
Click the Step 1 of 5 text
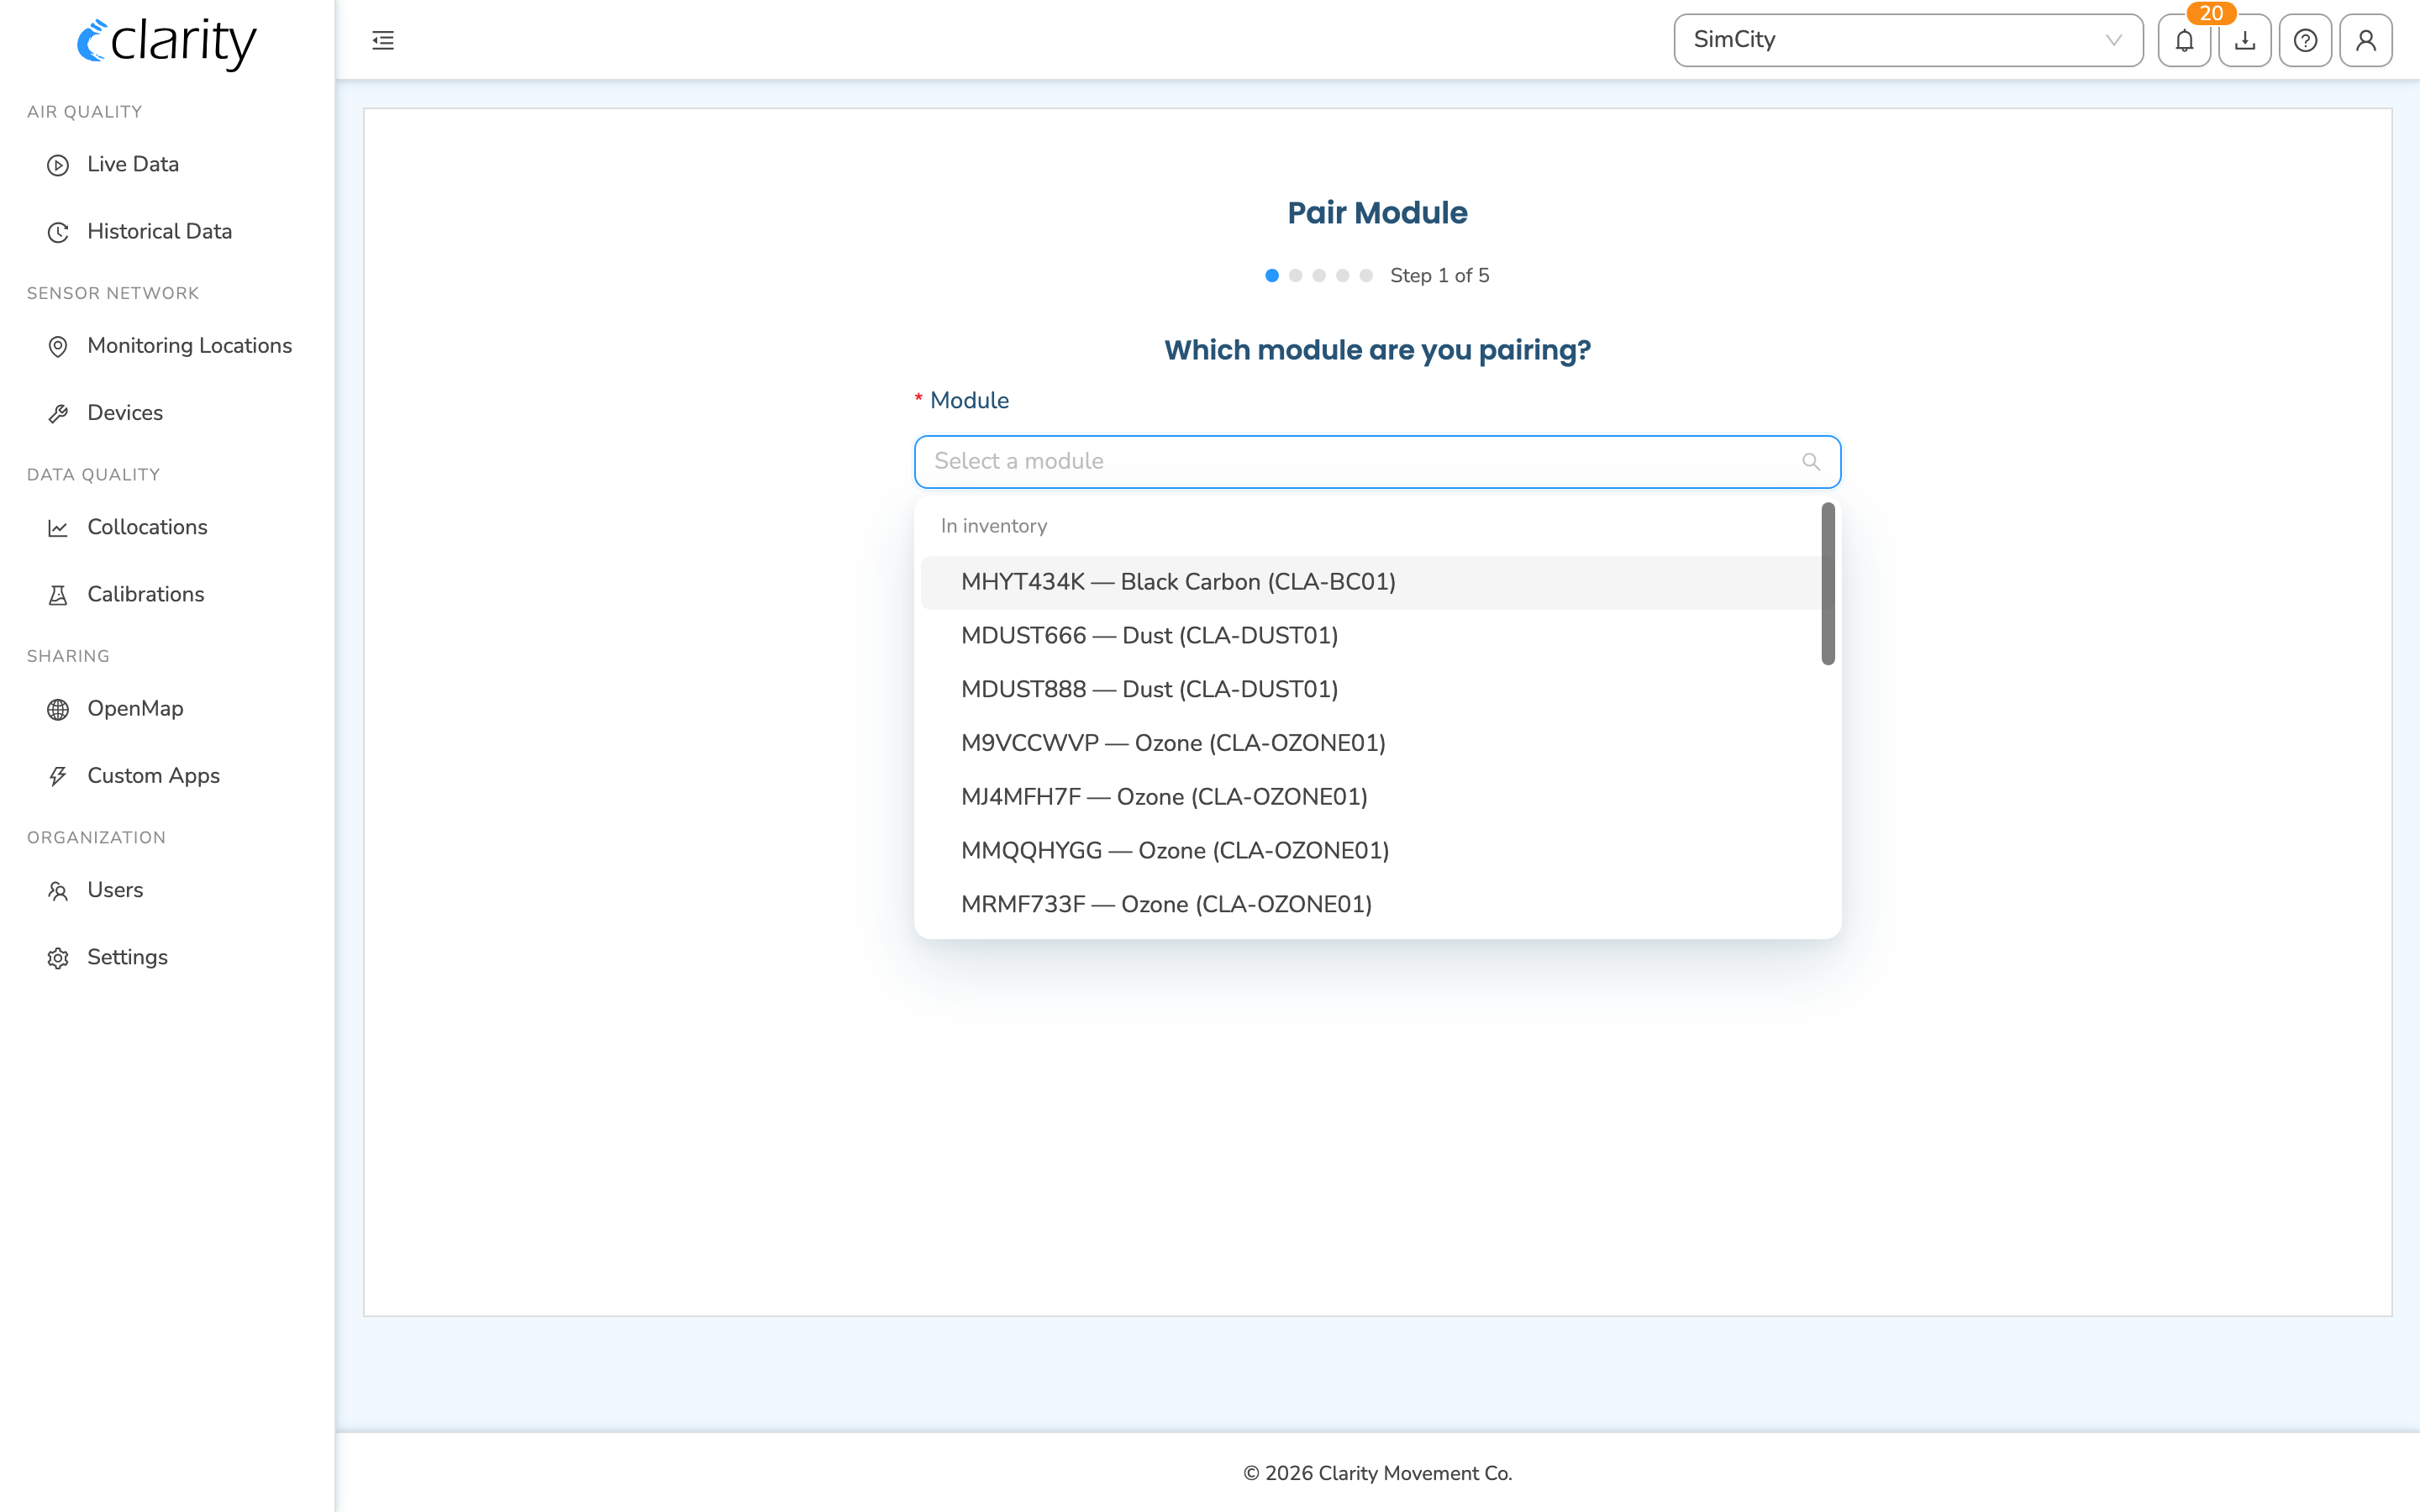point(1439,276)
